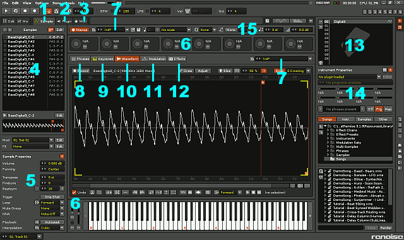This screenshot has width=404, height=240.
Task: Toggle the Autoseek playback button
Action: [x=52, y=222]
